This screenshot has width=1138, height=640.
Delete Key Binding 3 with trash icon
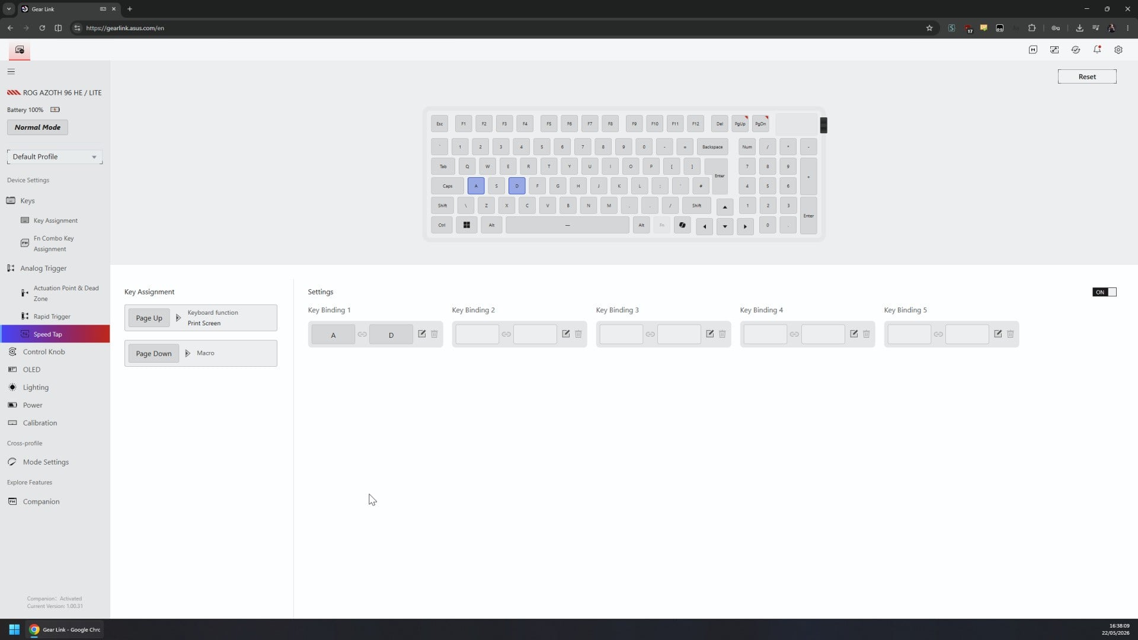tap(723, 334)
